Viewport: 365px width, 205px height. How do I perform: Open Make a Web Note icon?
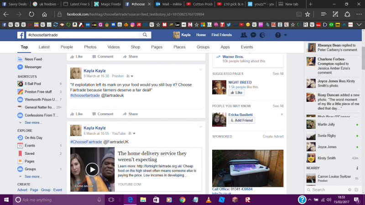[335, 14]
